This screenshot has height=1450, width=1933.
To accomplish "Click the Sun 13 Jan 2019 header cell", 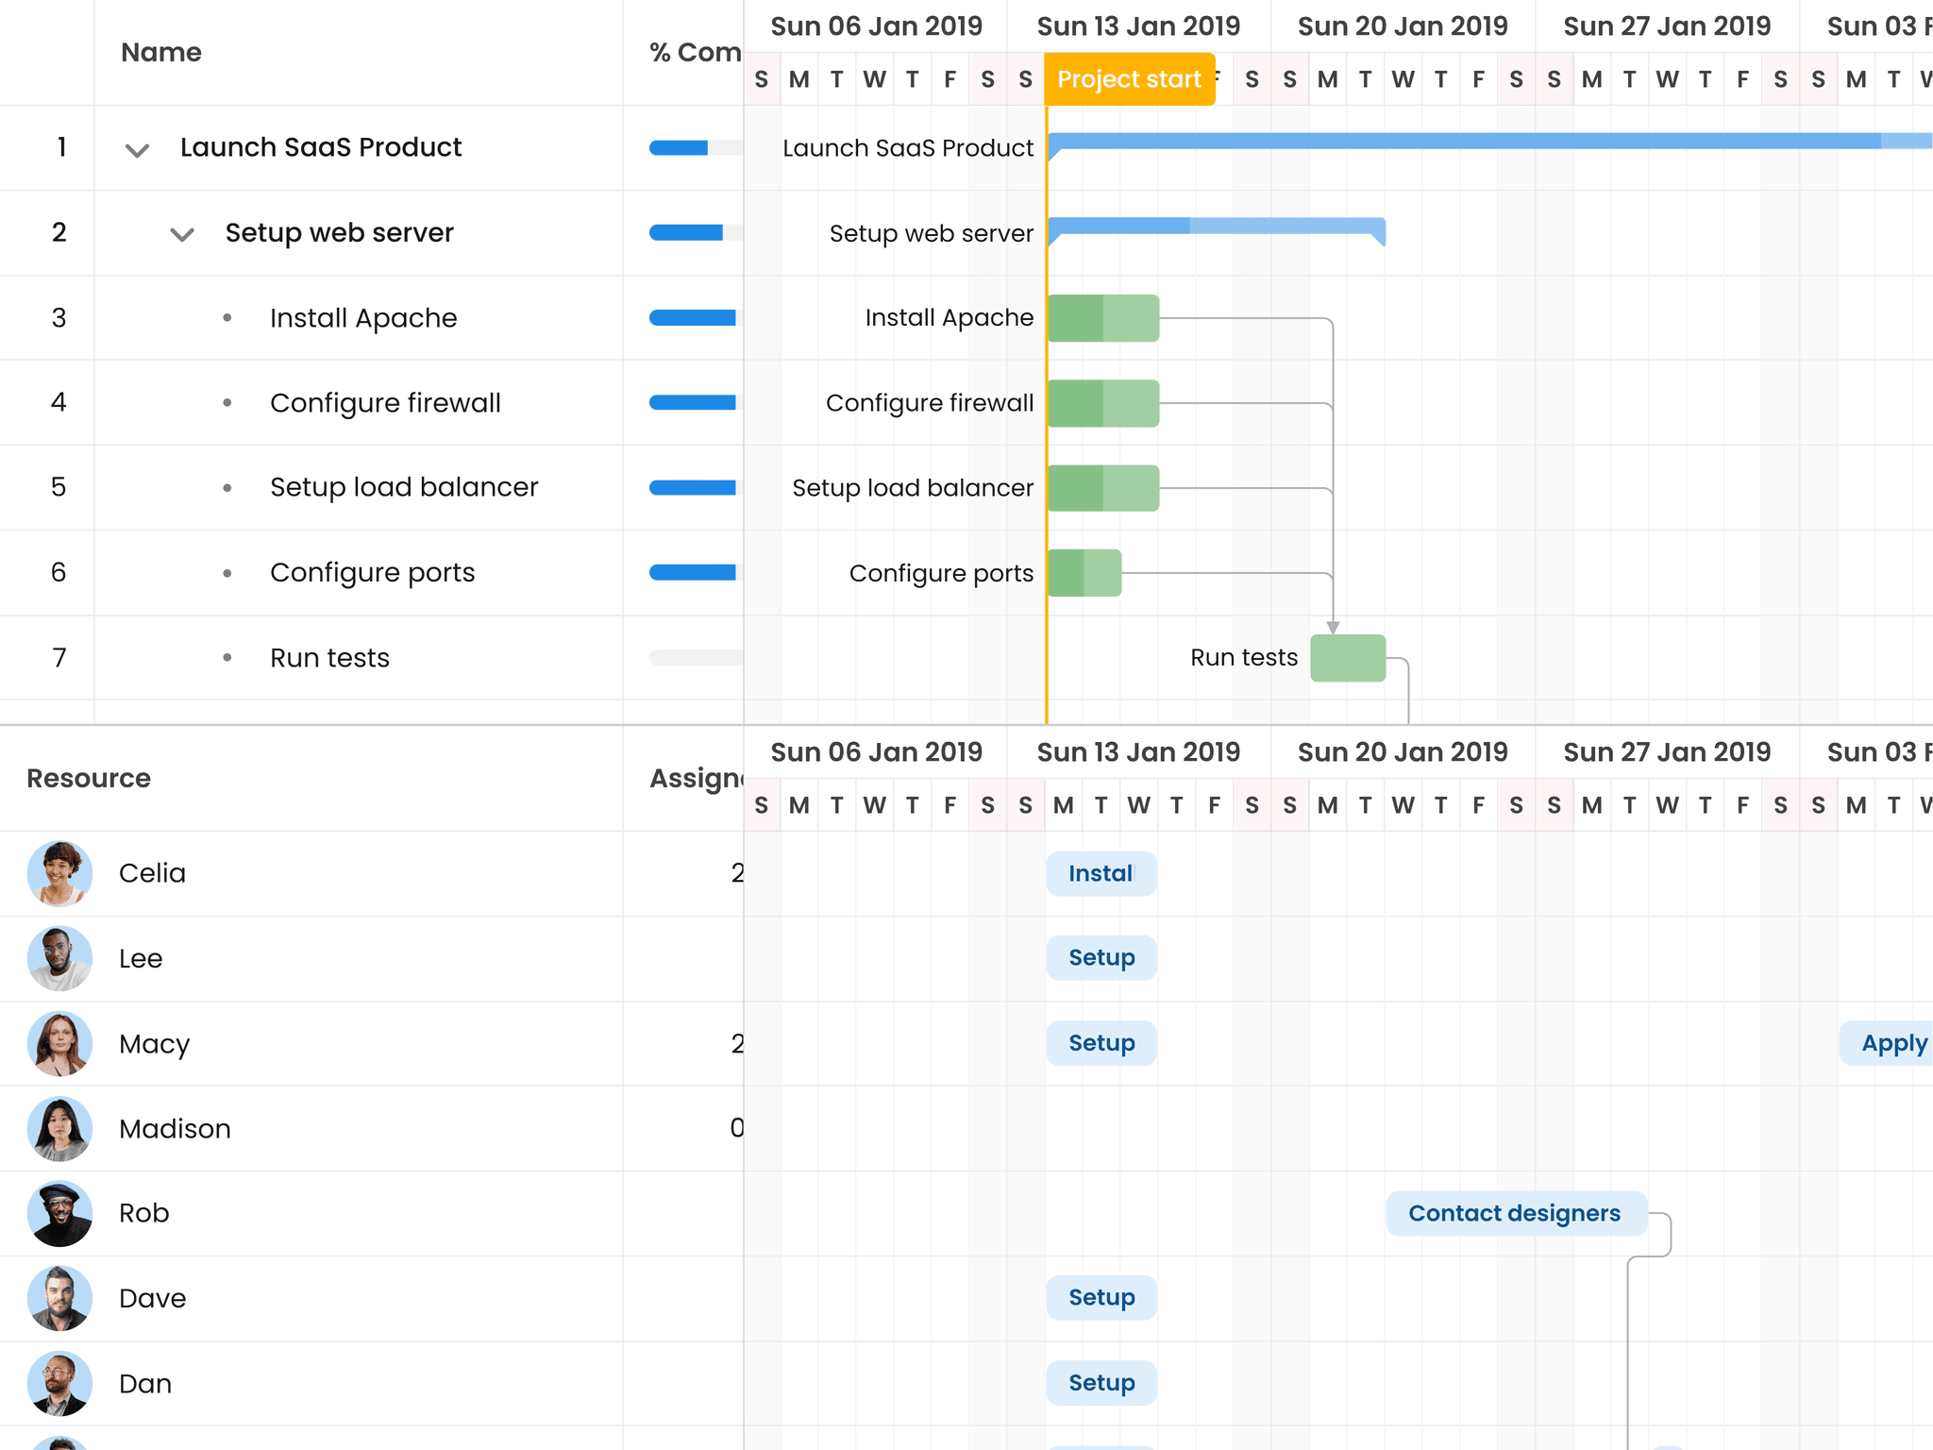I will click(x=1137, y=26).
